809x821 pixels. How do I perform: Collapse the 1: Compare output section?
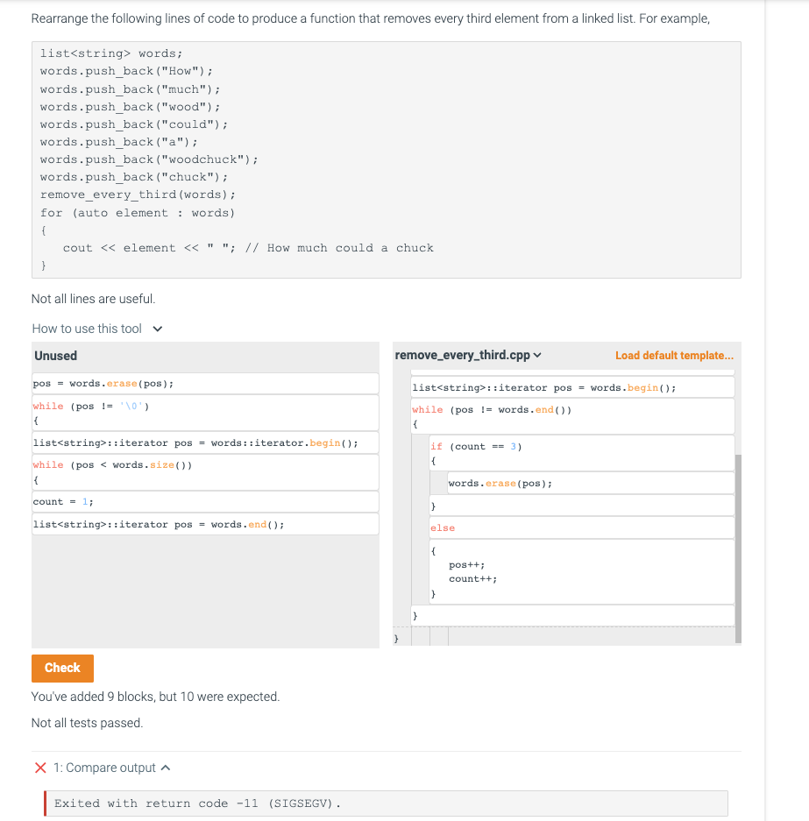(x=112, y=768)
